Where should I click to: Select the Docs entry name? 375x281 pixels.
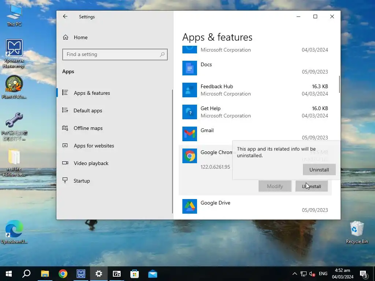point(206,64)
